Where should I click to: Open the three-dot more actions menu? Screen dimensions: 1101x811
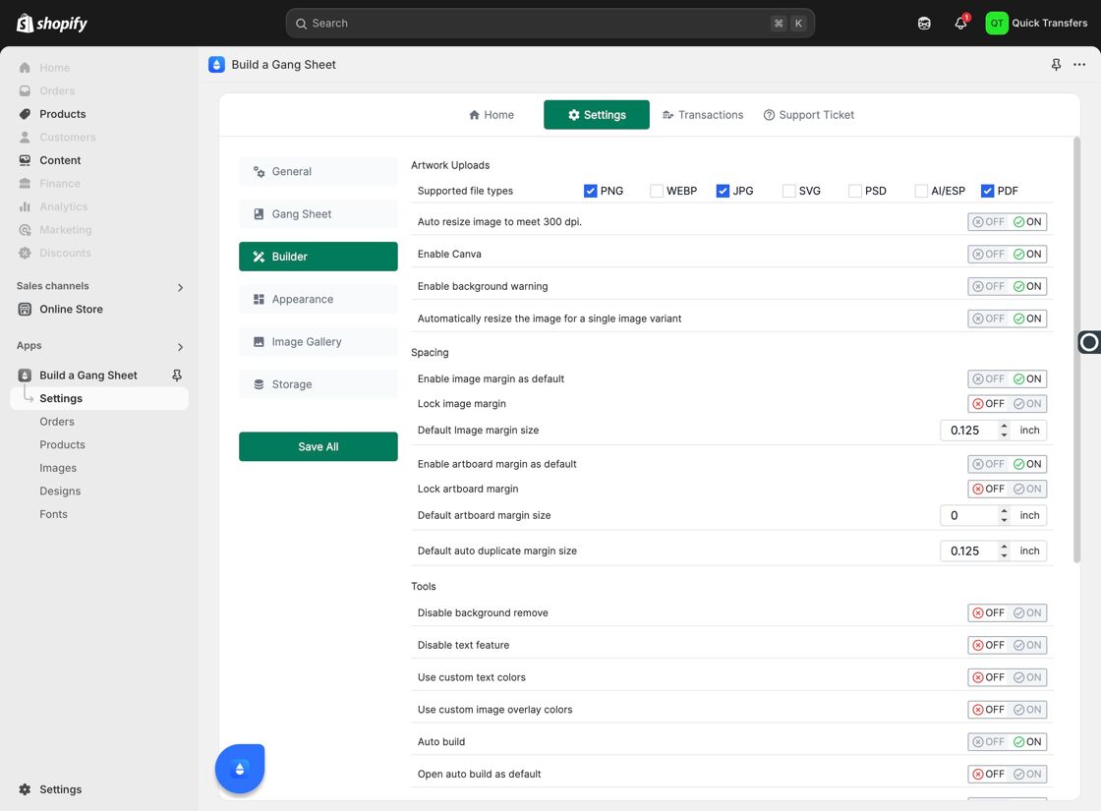tap(1079, 65)
